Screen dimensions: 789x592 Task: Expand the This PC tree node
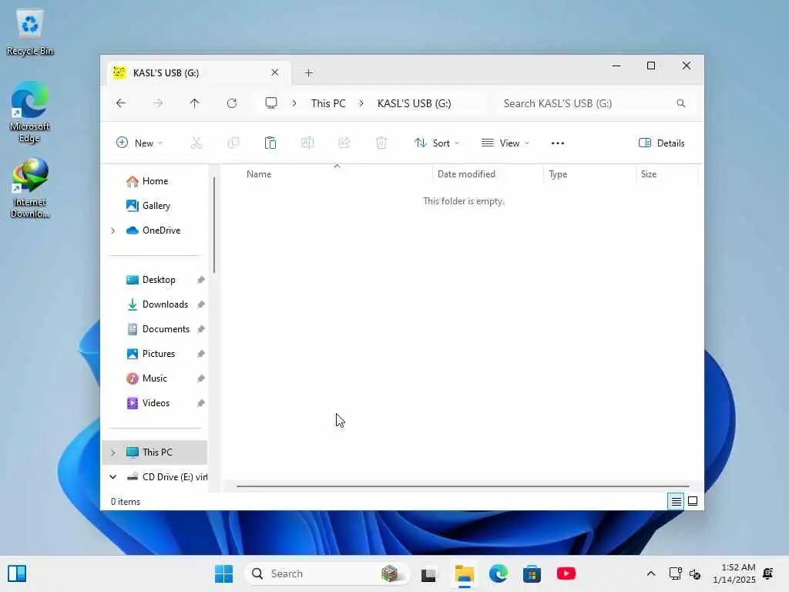(x=113, y=452)
